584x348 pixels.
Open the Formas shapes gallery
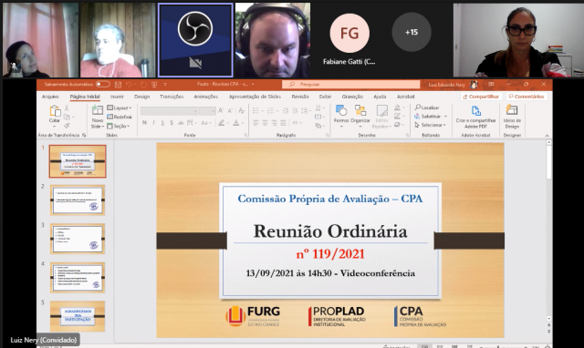(x=341, y=110)
